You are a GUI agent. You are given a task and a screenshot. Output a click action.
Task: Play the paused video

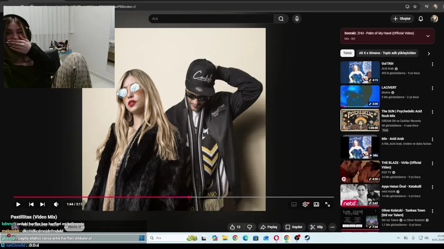pos(18,204)
